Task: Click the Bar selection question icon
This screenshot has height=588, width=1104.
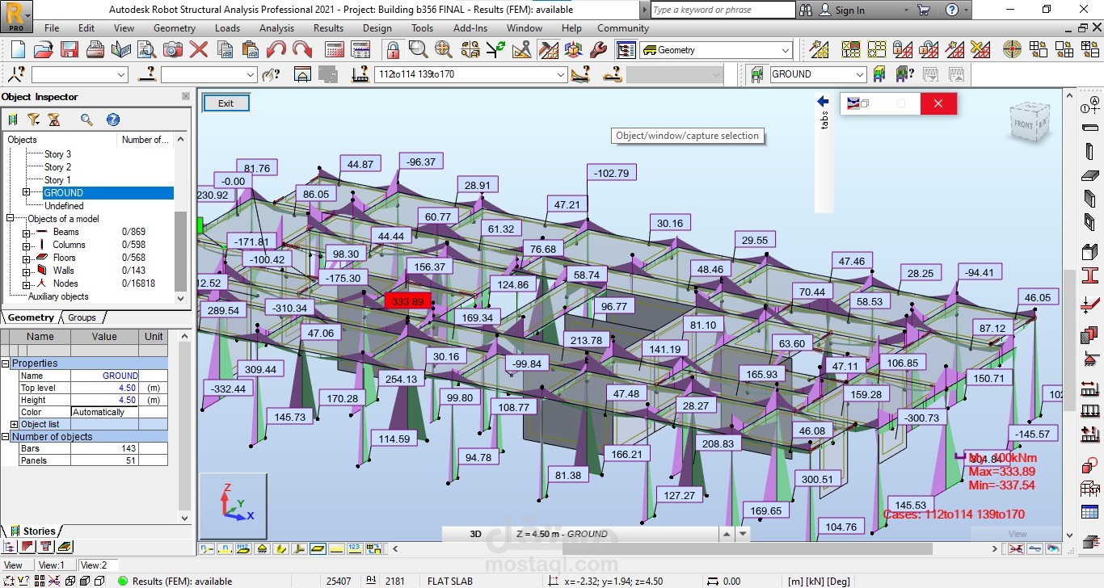Action: (x=146, y=74)
